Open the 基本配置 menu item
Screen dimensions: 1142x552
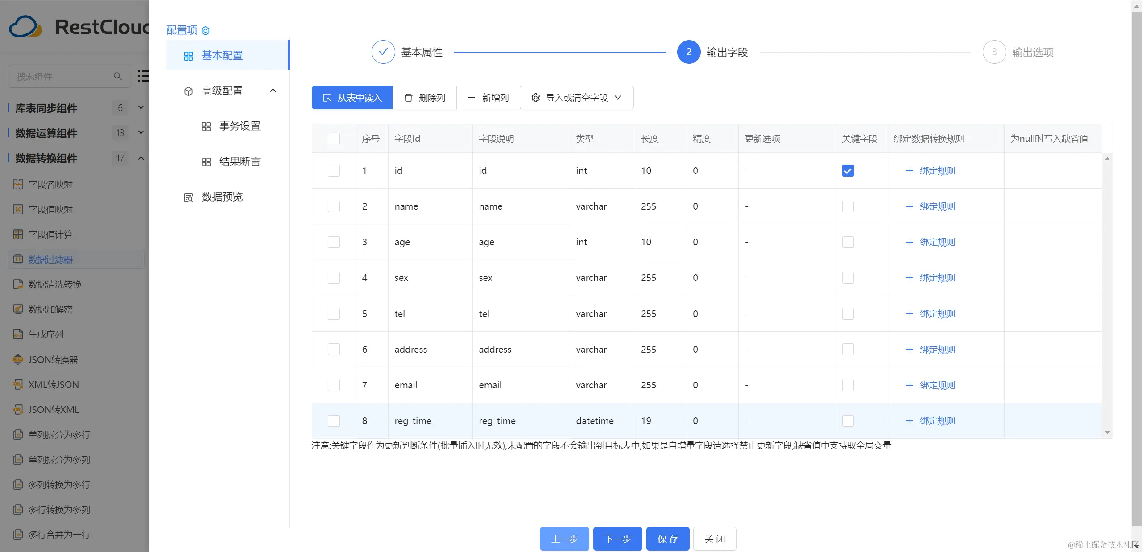222,56
